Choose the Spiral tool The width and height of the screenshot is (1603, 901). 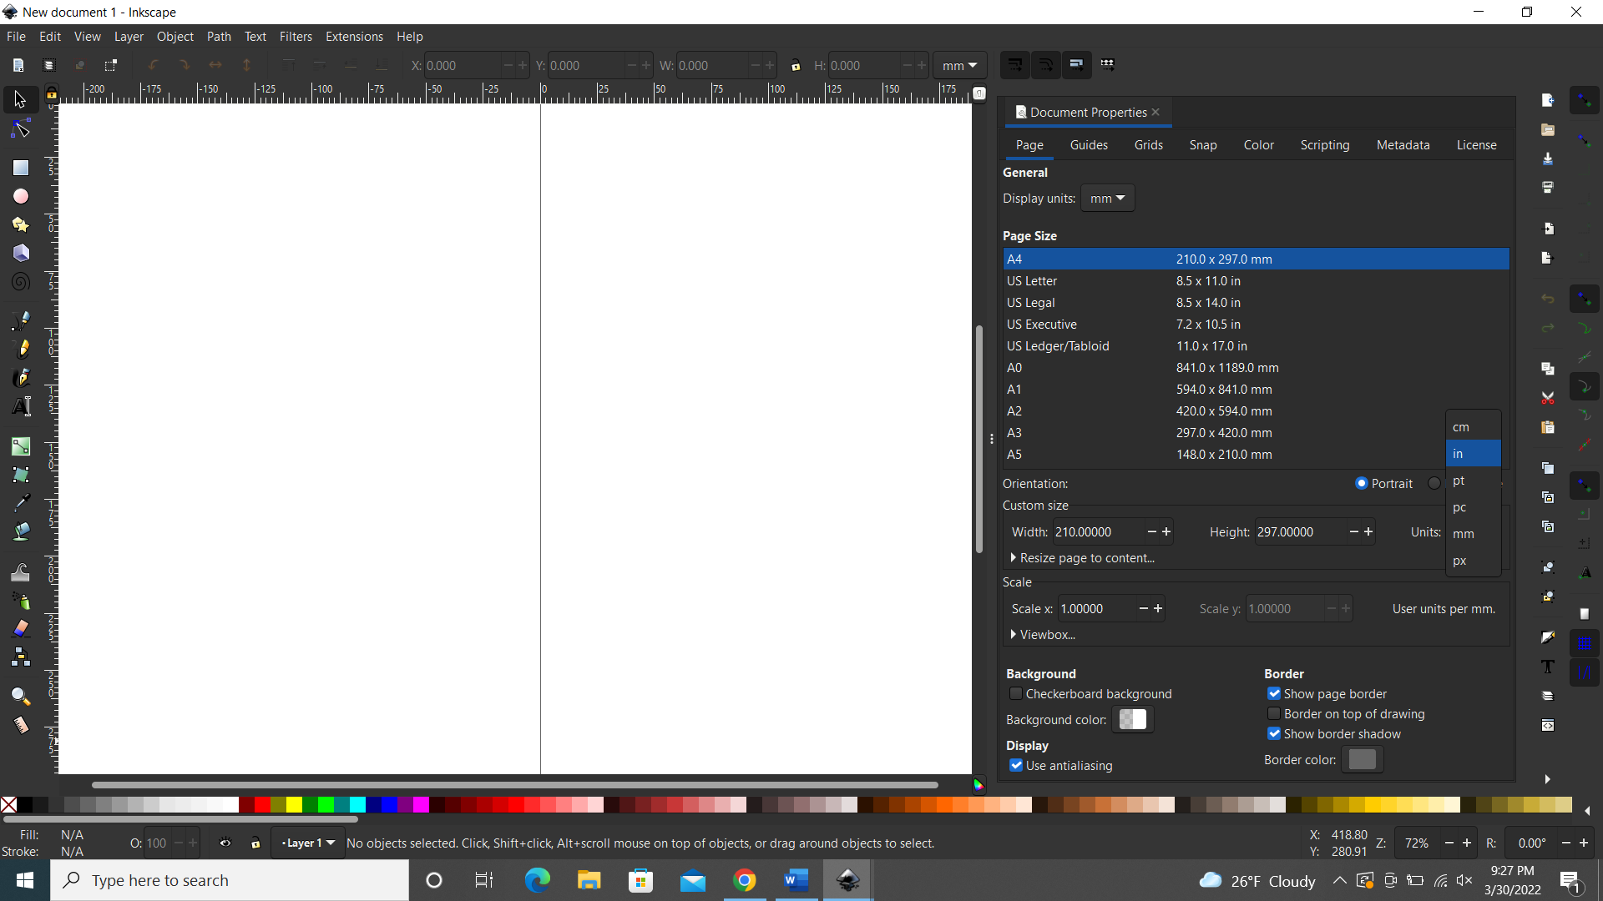[x=20, y=281]
